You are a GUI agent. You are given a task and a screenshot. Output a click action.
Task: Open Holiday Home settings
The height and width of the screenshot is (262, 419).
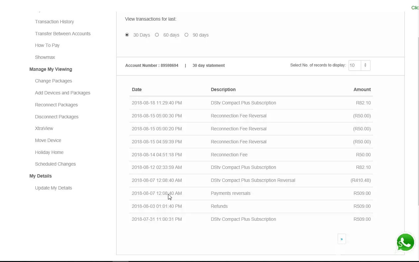pos(49,152)
